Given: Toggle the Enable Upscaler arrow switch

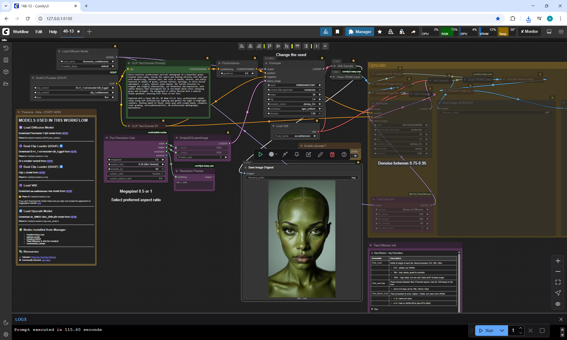Looking at the screenshot, I should coord(355,156).
